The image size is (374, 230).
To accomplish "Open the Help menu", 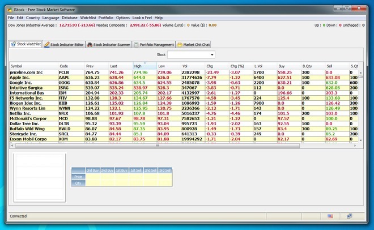I will (159, 18).
